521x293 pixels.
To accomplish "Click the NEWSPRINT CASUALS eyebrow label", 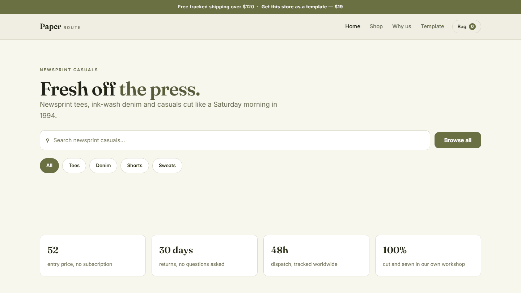I will [x=69, y=70].
